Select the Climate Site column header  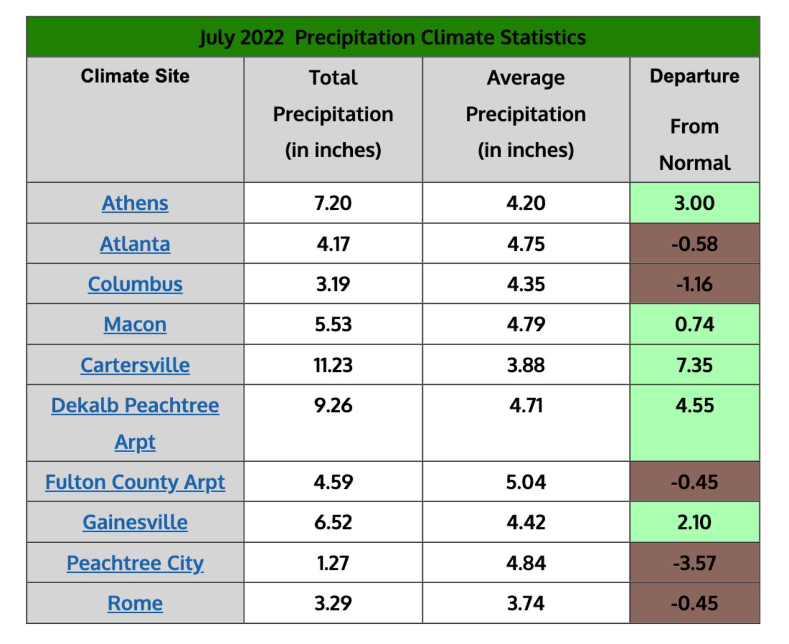coord(135,76)
